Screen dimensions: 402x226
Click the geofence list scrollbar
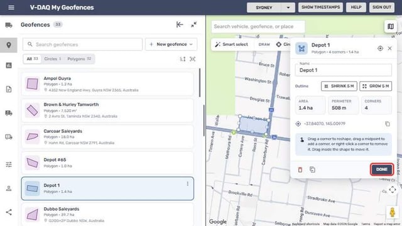click(x=200, y=83)
